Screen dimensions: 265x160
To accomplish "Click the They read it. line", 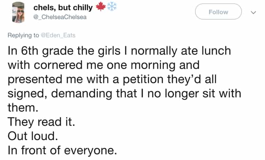I will (x=41, y=122).
